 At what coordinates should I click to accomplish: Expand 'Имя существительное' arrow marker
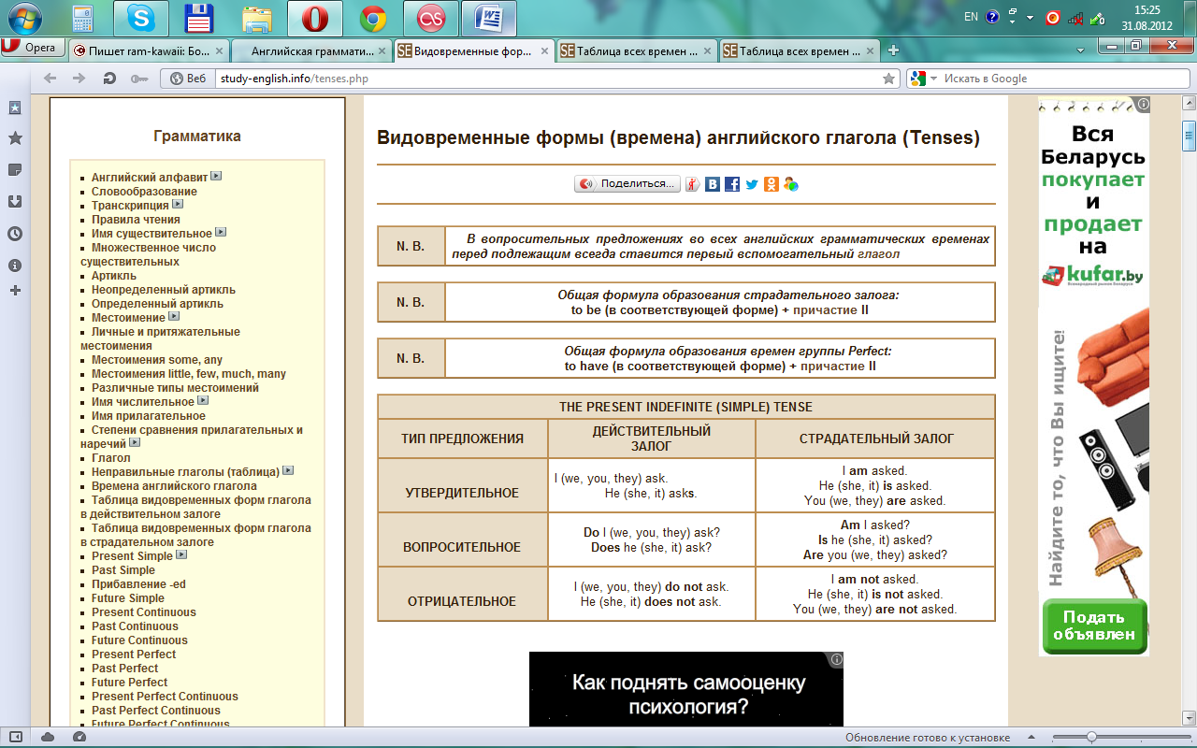(x=221, y=232)
